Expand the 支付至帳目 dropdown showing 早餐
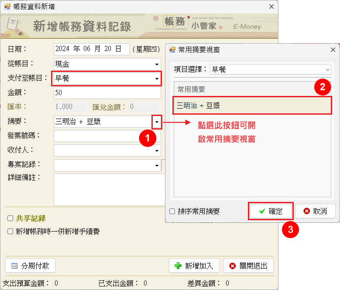This screenshot has width=340, height=290. pyautogui.click(x=157, y=78)
